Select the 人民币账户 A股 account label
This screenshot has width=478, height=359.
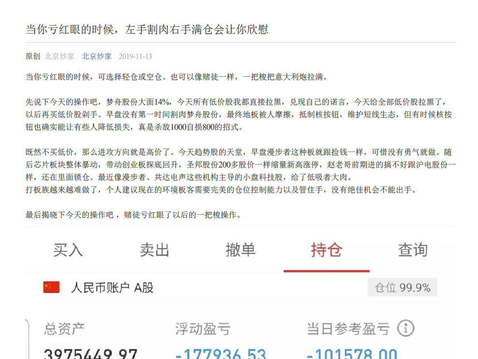pyautogui.click(x=112, y=288)
